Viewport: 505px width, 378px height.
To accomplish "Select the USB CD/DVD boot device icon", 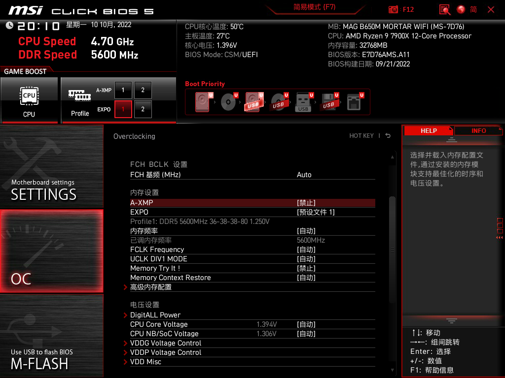I will click(279, 102).
